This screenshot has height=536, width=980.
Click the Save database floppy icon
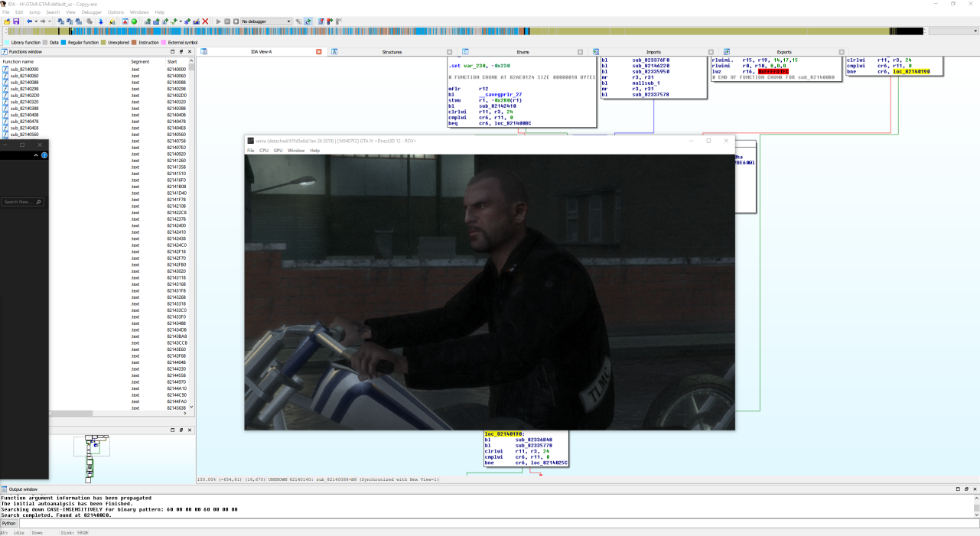(16, 21)
